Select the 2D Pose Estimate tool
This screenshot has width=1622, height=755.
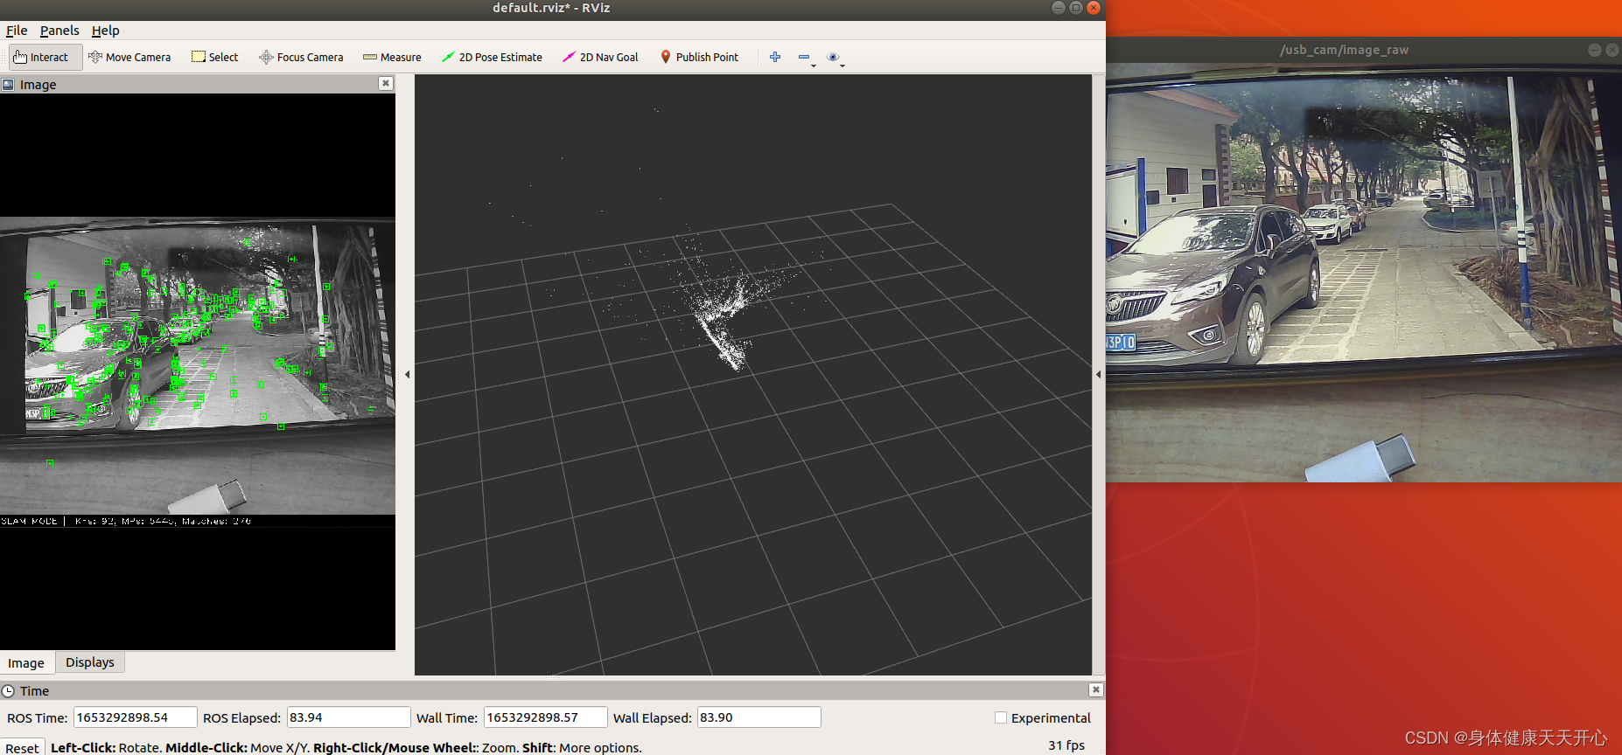(x=492, y=58)
